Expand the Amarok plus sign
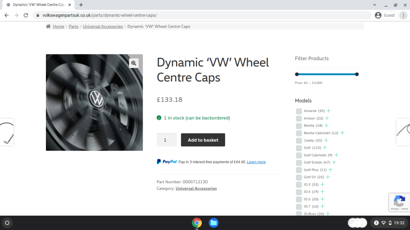The image size is (410, 230). click(329, 110)
